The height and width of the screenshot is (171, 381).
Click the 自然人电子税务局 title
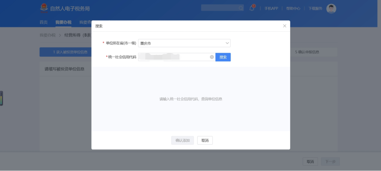[x=70, y=9]
